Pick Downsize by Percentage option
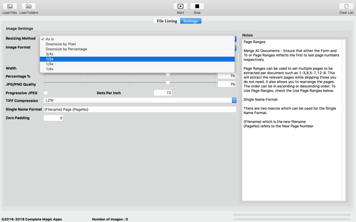The width and height of the screenshot is (356, 222). [137, 49]
